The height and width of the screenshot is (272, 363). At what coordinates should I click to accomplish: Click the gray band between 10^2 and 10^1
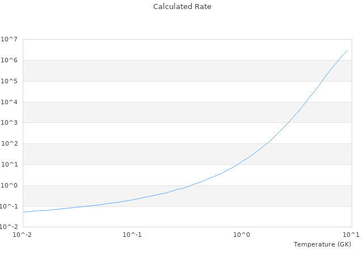pyautogui.click(x=170, y=154)
